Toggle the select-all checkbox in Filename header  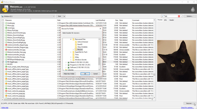tap(3, 20)
